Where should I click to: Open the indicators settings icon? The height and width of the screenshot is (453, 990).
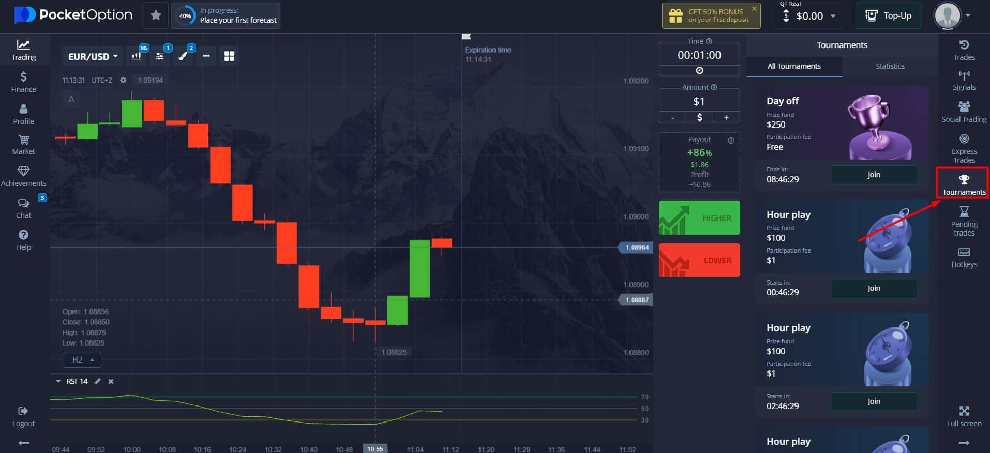click(160, 56)
